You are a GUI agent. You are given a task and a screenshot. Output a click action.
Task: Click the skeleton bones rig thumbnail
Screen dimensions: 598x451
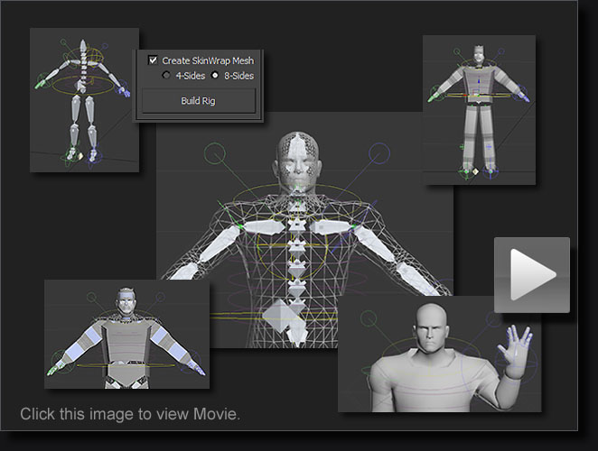[84, 100]
